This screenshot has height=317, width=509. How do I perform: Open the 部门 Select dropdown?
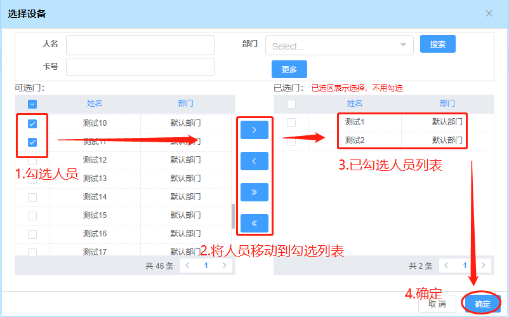[339, 46]
